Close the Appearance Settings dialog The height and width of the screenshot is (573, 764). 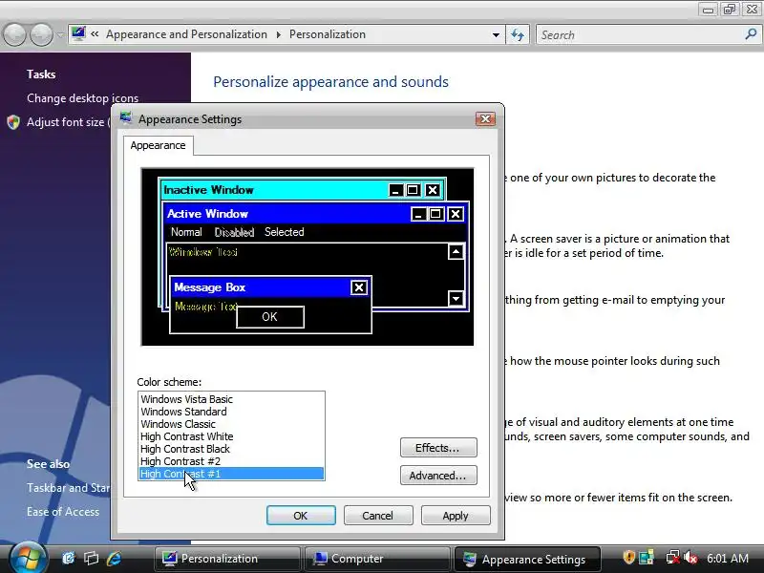[485, 118]
